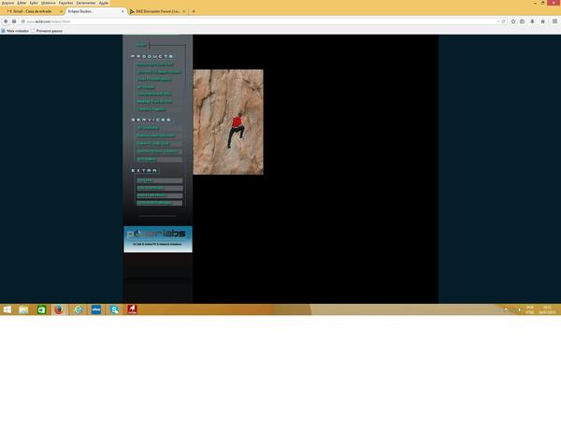Open a new tab with the plus button
Viewport: 561px width, 446px height.
(x=194, y=11)
